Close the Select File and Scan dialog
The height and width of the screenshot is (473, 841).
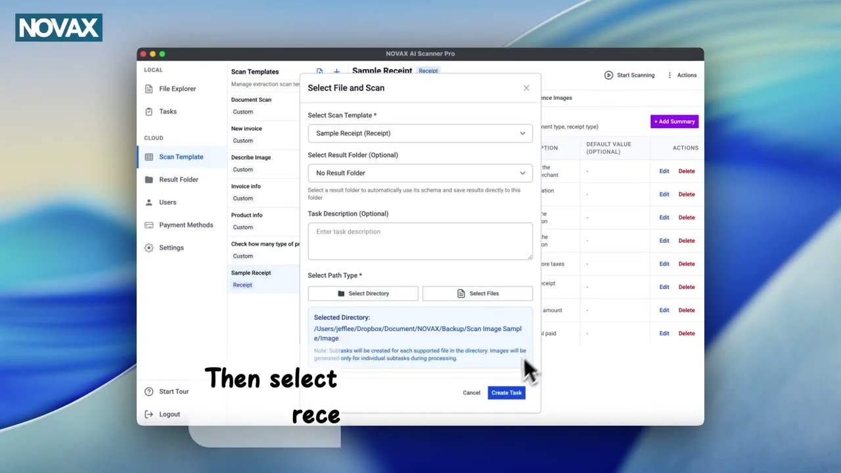(526, 88)
